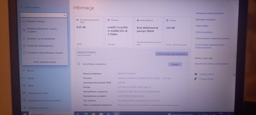This screenshot has height=115, width=256.
Task: Click 37 GB z 224 GB używane text
Action: pos(176,45)
